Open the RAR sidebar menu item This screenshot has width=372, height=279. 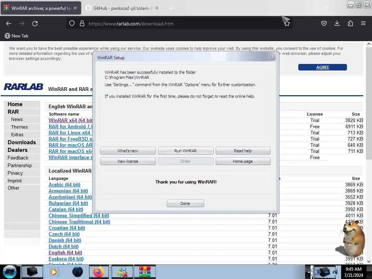(13, 112)
